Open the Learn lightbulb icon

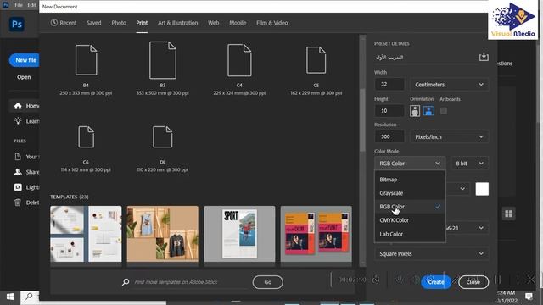click(x=18, y=121)
